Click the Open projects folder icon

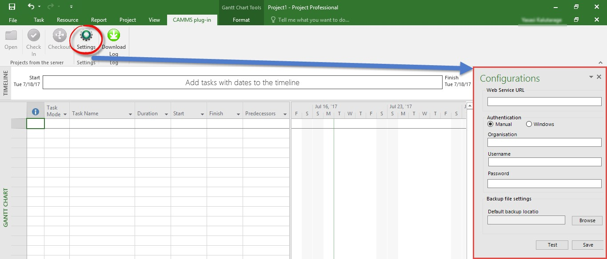(11, 35)
